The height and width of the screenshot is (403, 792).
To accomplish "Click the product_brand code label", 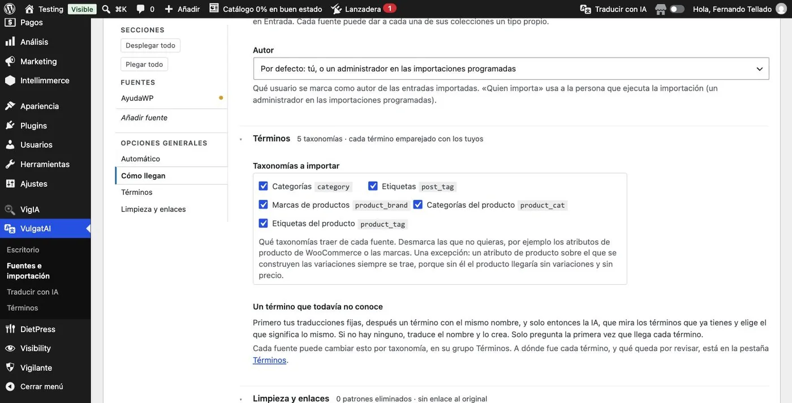I will [381, 205].
